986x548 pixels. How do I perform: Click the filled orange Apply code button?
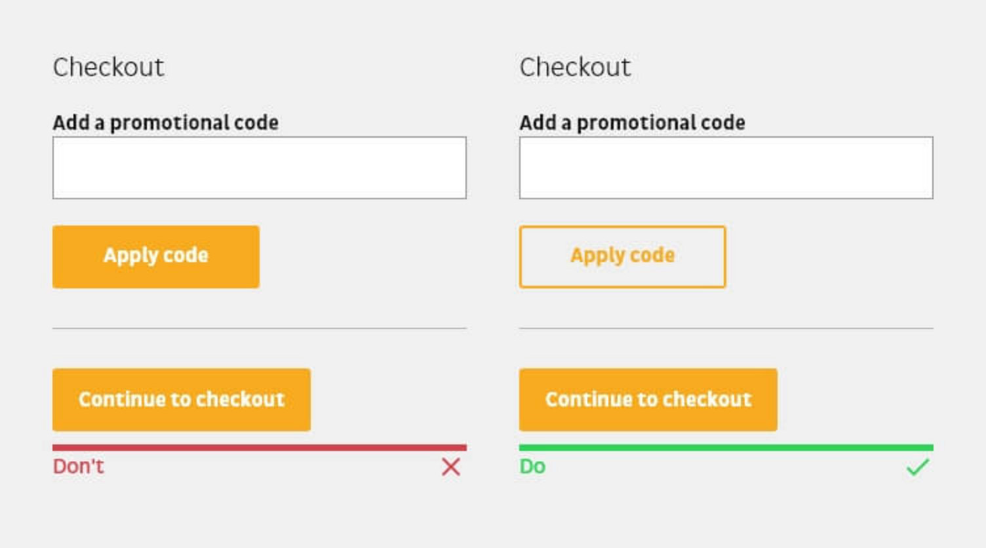[156, 257]
